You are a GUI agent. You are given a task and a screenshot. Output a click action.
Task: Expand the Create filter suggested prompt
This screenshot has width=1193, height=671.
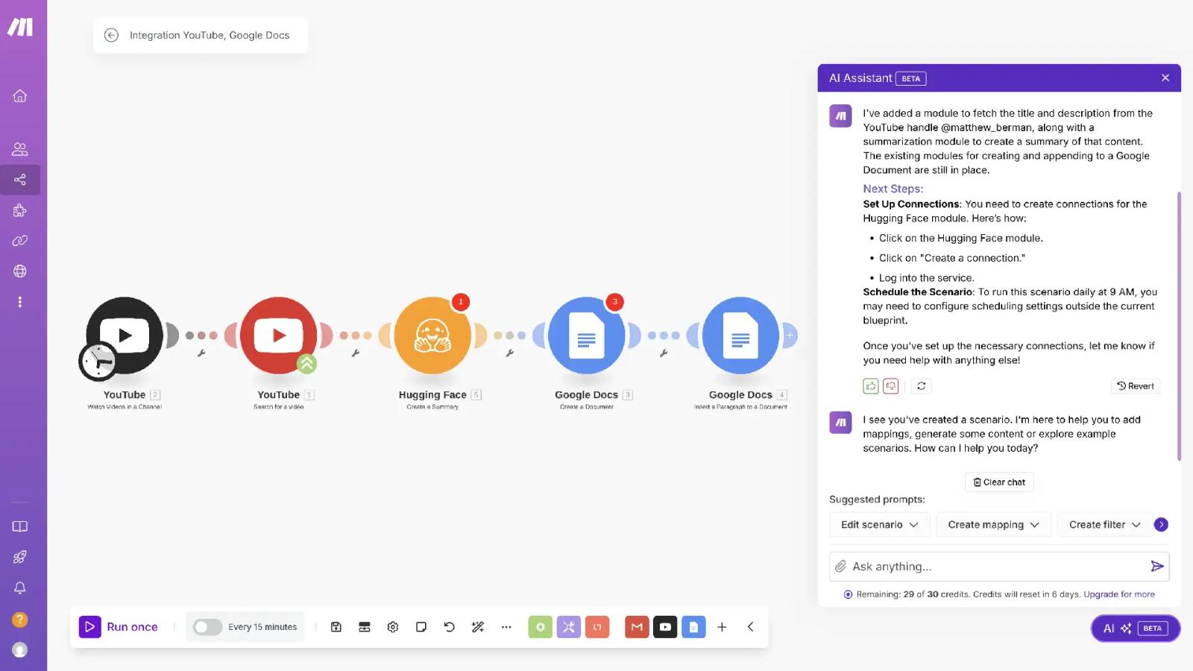click(x=1105, y=525)
